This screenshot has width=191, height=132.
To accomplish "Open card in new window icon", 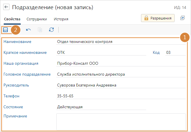I will pyautogui.click(x=182, y=18).
